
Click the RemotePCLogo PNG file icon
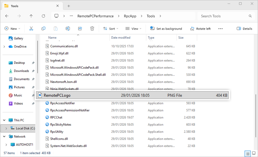click(40, 95)
